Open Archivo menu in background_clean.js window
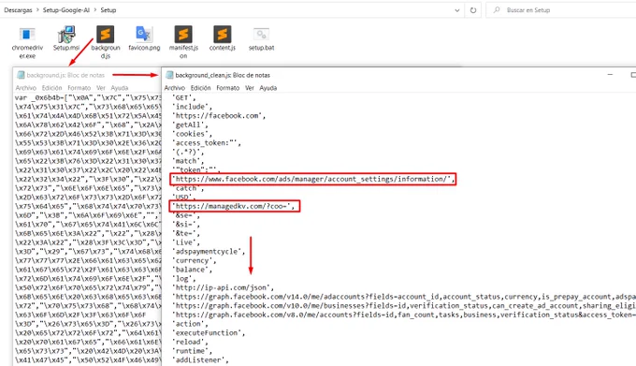 coord(174,88)
